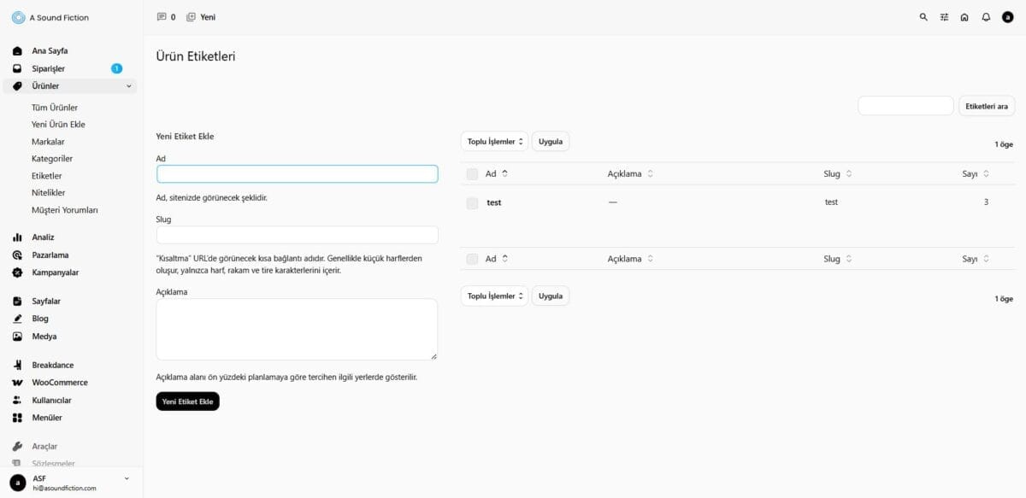The image size is (1026, 498).
Task: Click the A Sound Fiction logo icon
Action: (x=18, y=17)
